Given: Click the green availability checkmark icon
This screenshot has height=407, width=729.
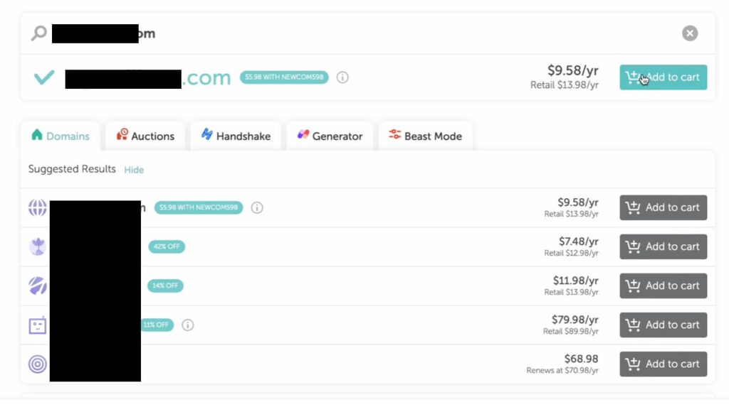Looking at the screenshot, I should [44, 77].
